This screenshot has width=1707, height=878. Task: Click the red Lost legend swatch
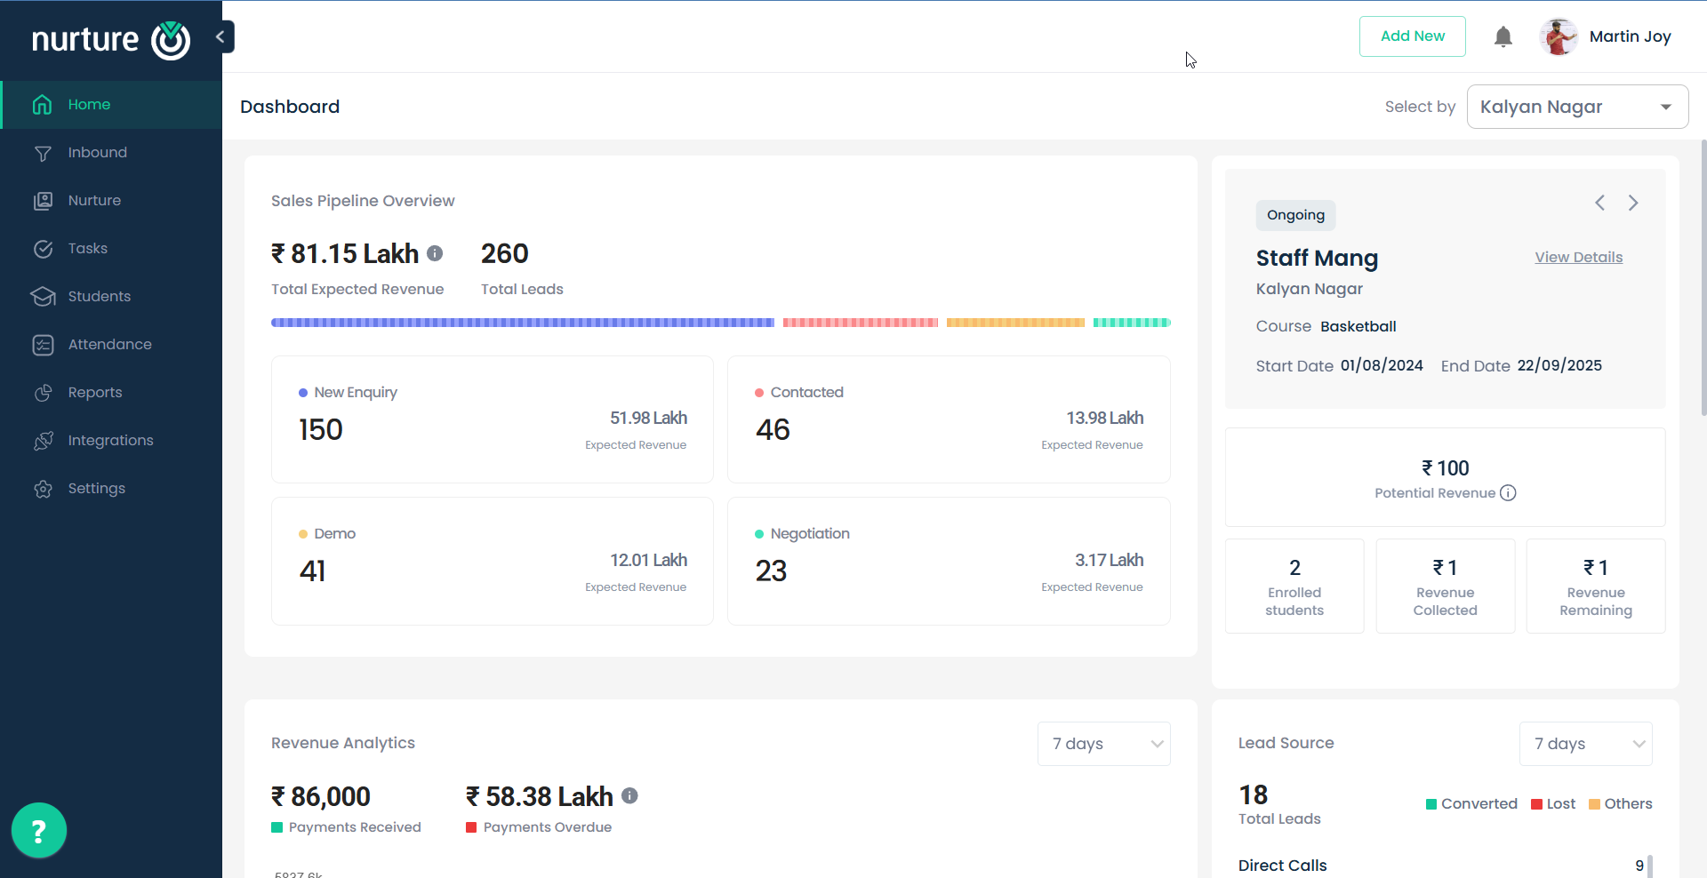click(1536, 804)
